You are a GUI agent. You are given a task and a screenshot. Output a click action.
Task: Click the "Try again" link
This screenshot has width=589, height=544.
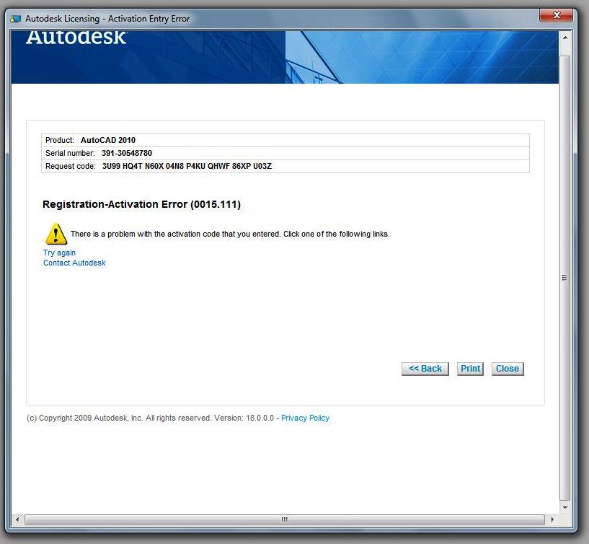(58, 253)
